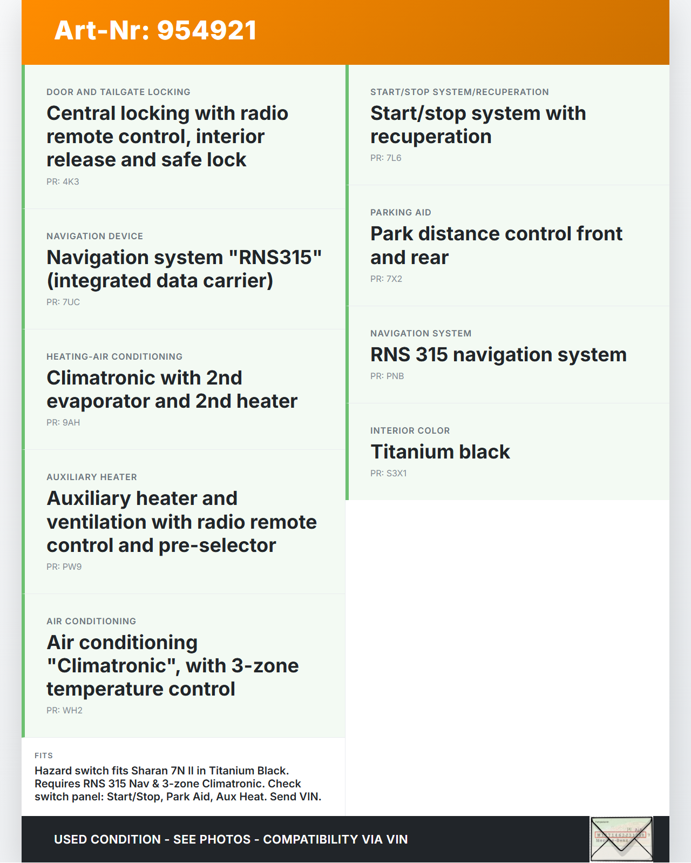Click the envelope VIN icon in footer

pos(621,839)
